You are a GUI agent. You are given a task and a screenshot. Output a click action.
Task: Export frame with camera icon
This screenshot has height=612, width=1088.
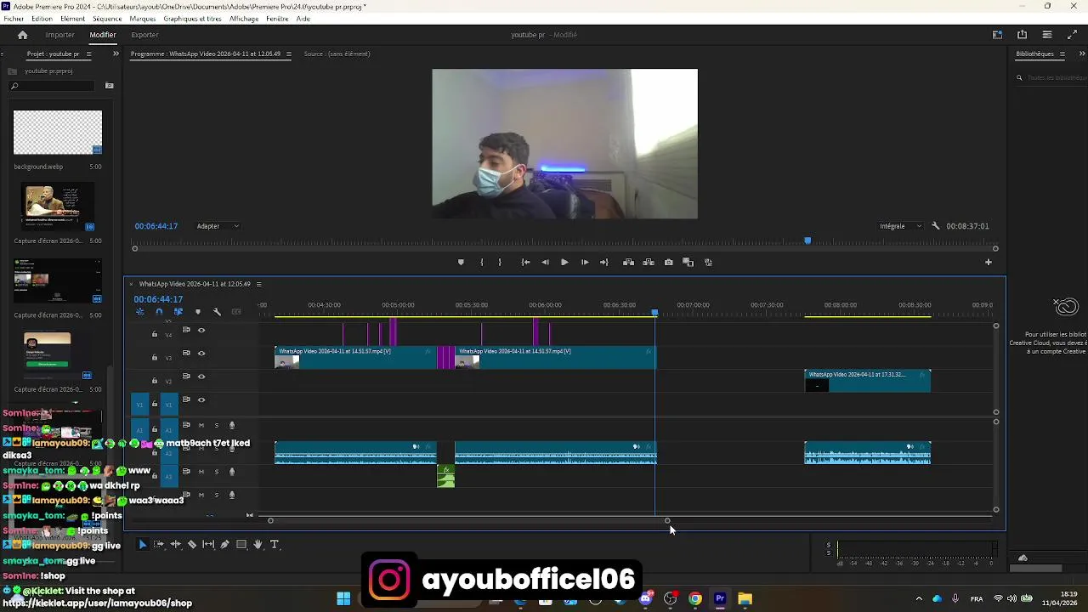[668, 262]
